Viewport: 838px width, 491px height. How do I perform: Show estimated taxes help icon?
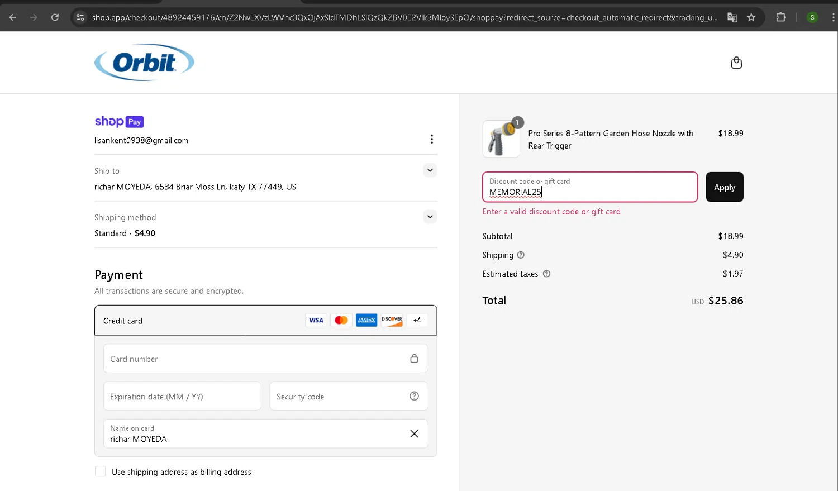(x=546, y=274)
